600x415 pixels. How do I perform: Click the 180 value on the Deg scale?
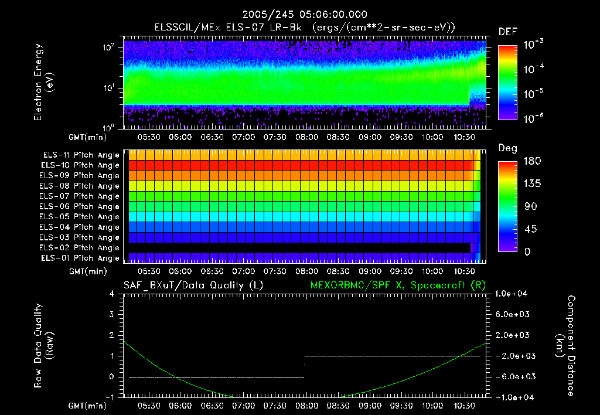[532, 161]
